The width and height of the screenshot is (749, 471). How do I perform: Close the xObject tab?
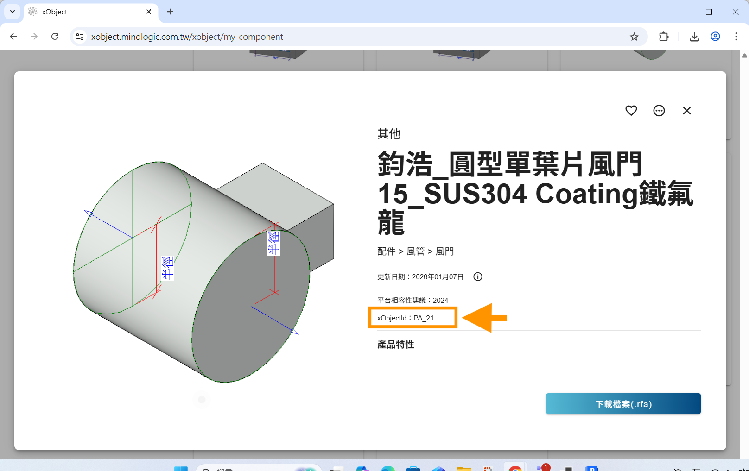[x=149, y=12]
